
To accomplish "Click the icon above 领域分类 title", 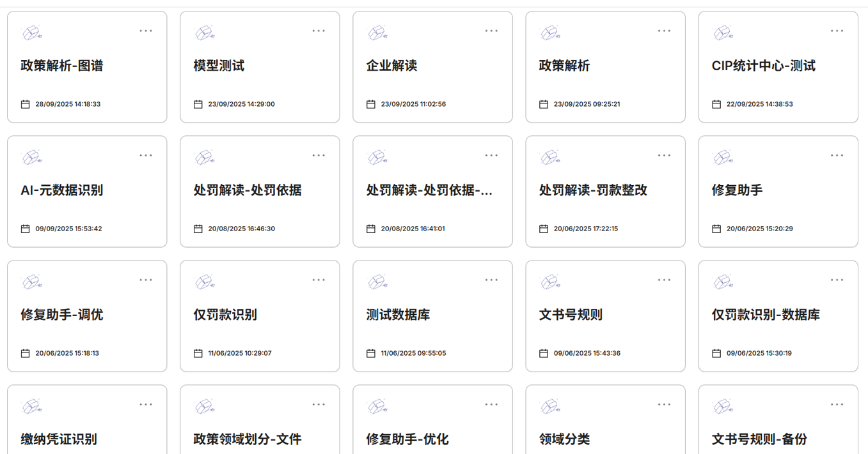I will (549, 405).
